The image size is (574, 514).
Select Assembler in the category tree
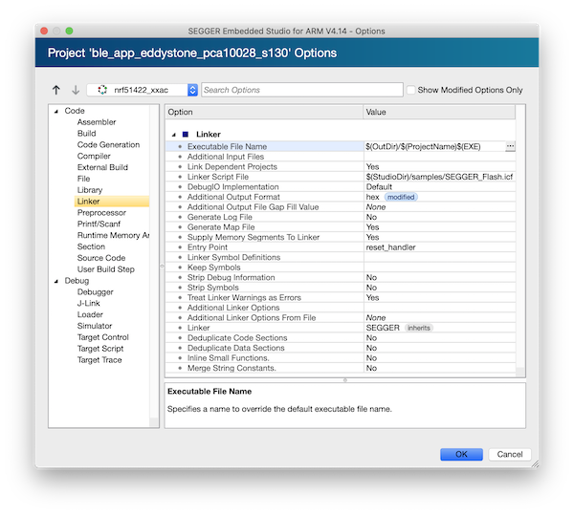click(97, 122)
